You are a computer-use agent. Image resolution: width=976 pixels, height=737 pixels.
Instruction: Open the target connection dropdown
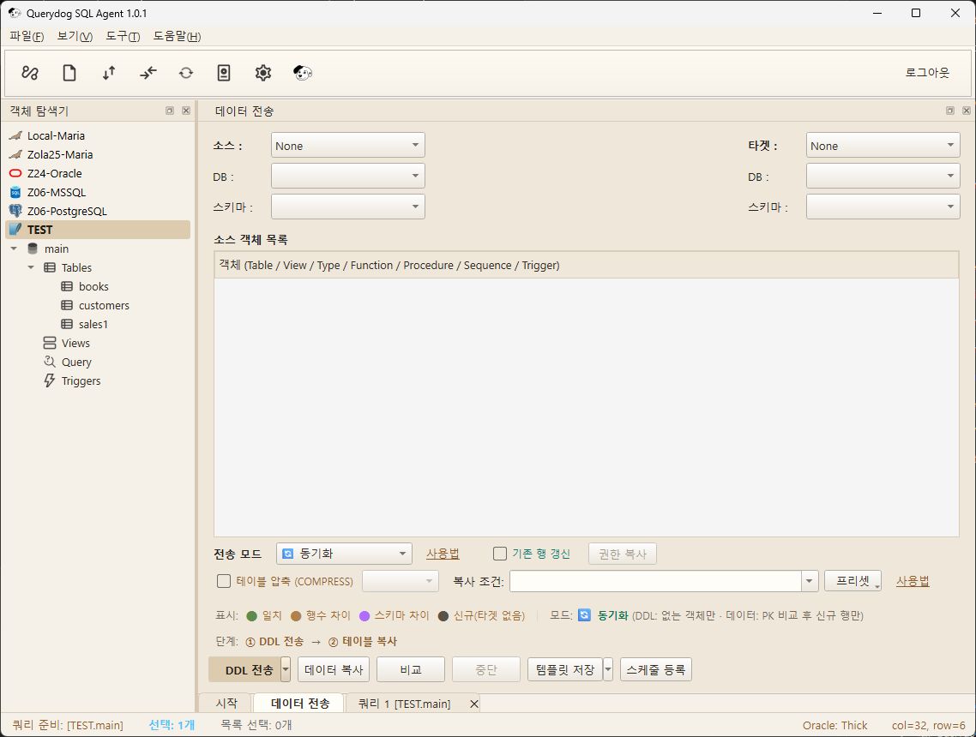tap(883, 145)
